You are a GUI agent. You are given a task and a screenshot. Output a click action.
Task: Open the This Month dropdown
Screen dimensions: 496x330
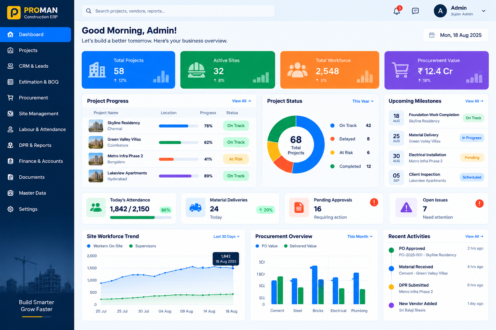[x=360, y=237]
